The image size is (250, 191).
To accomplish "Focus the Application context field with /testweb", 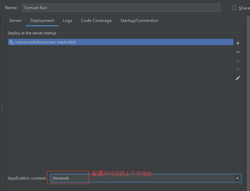I will pyautogui.click(x=142, y=178).
